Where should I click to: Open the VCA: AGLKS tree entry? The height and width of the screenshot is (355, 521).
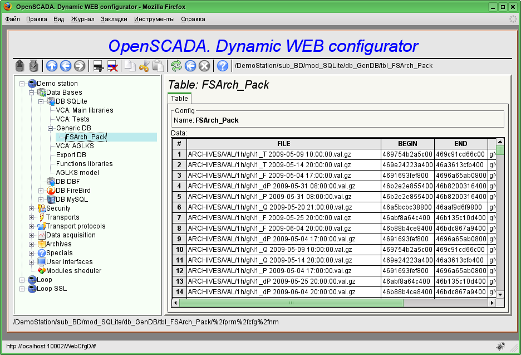pos(75,145)
